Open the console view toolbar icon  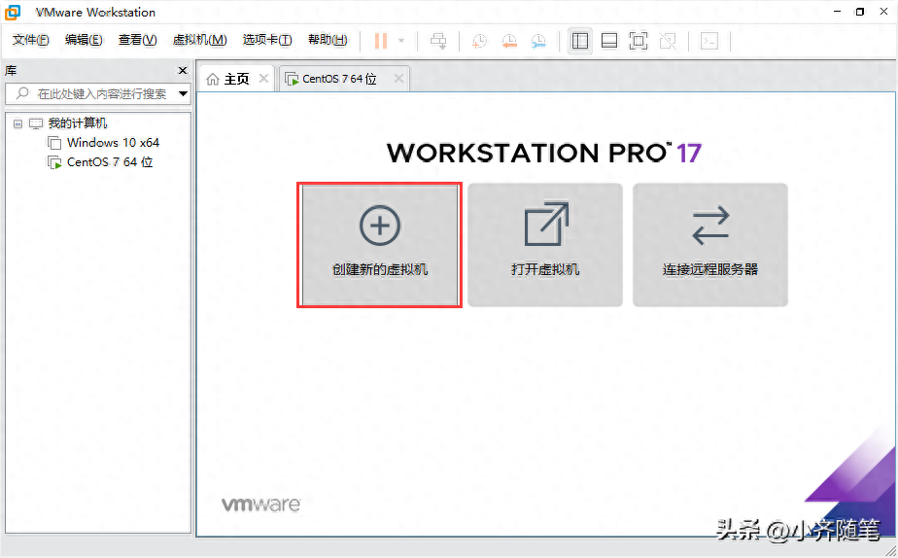click(709, 41)
